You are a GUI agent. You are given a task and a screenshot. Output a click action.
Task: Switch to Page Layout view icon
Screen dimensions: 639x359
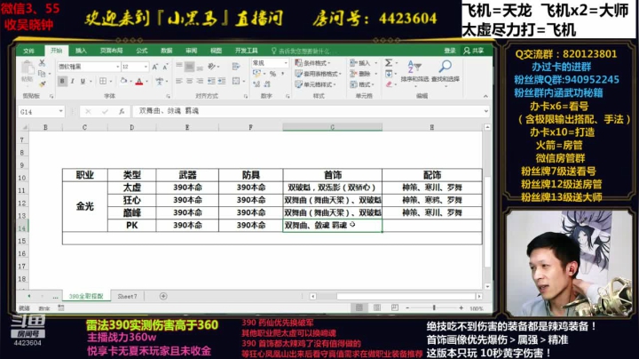377,307
